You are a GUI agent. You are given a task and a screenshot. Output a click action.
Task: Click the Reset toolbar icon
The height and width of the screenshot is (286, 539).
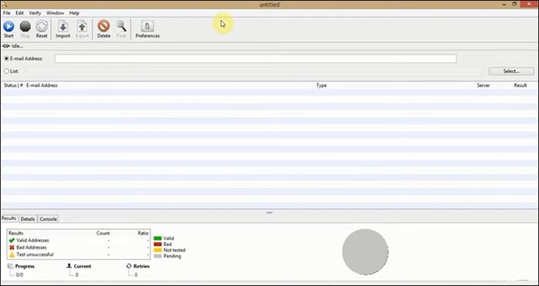(x=42, y=26)
